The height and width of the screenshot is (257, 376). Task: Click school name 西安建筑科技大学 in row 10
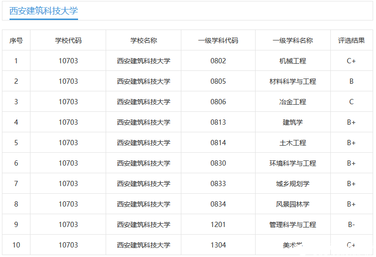click(143, 245)
